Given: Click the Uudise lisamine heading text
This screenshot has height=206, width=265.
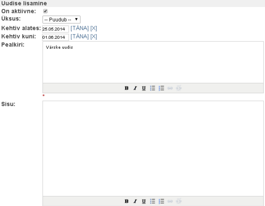Looking at the screenshot, I should click(24, 3).
